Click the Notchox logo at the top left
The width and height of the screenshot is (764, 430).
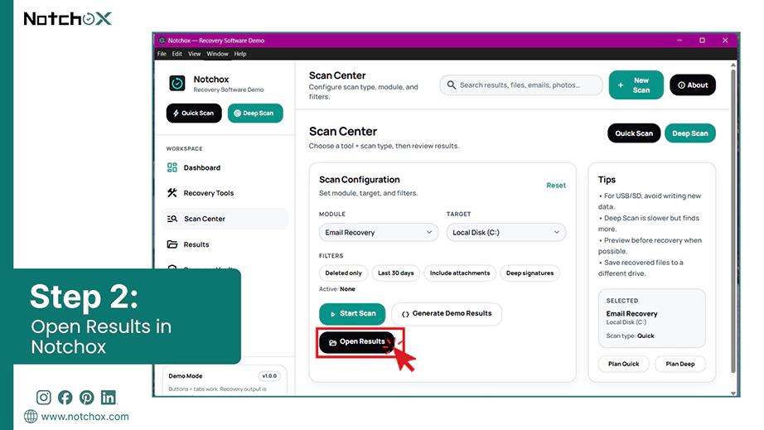[x=67, y=18]
